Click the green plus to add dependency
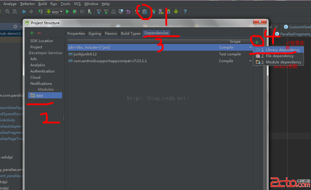 point(257,42)
